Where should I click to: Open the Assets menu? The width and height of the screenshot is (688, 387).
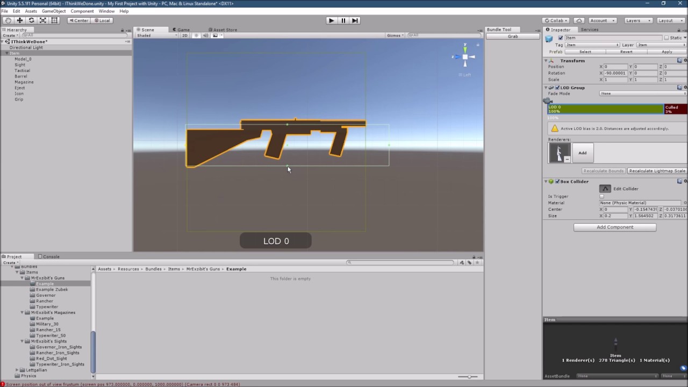31,11
